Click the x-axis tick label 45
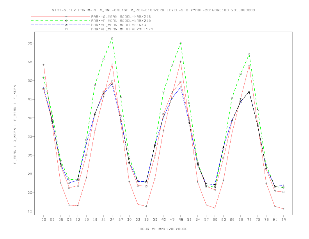The height and width of the screenshot is (239, 309). click(172, 219)
